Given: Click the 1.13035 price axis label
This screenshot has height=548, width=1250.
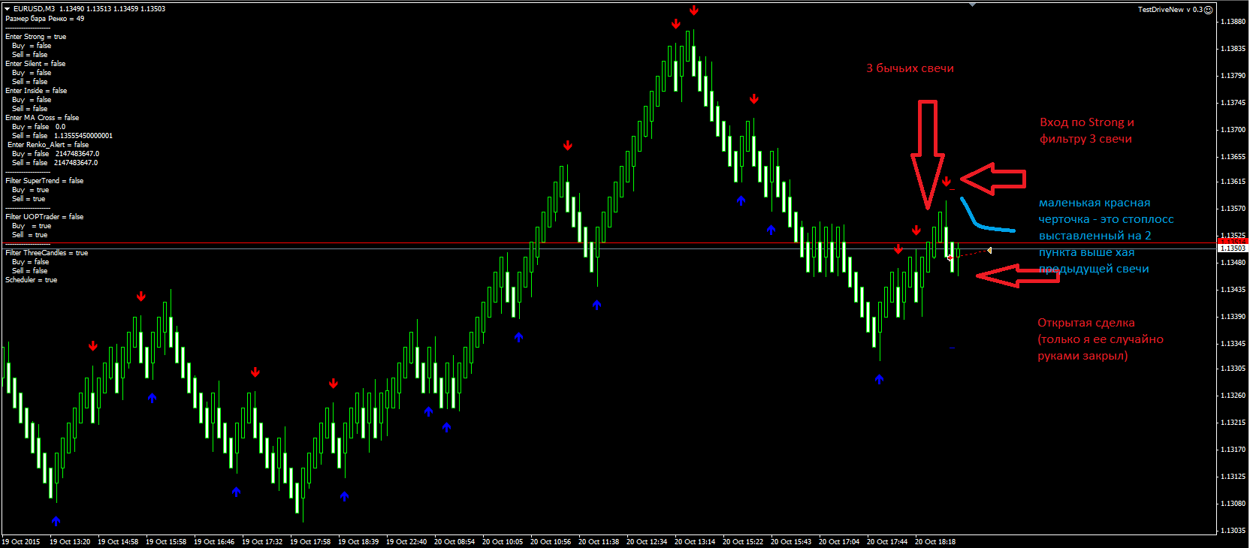Looking at the screenshot, I should 1233,531.
